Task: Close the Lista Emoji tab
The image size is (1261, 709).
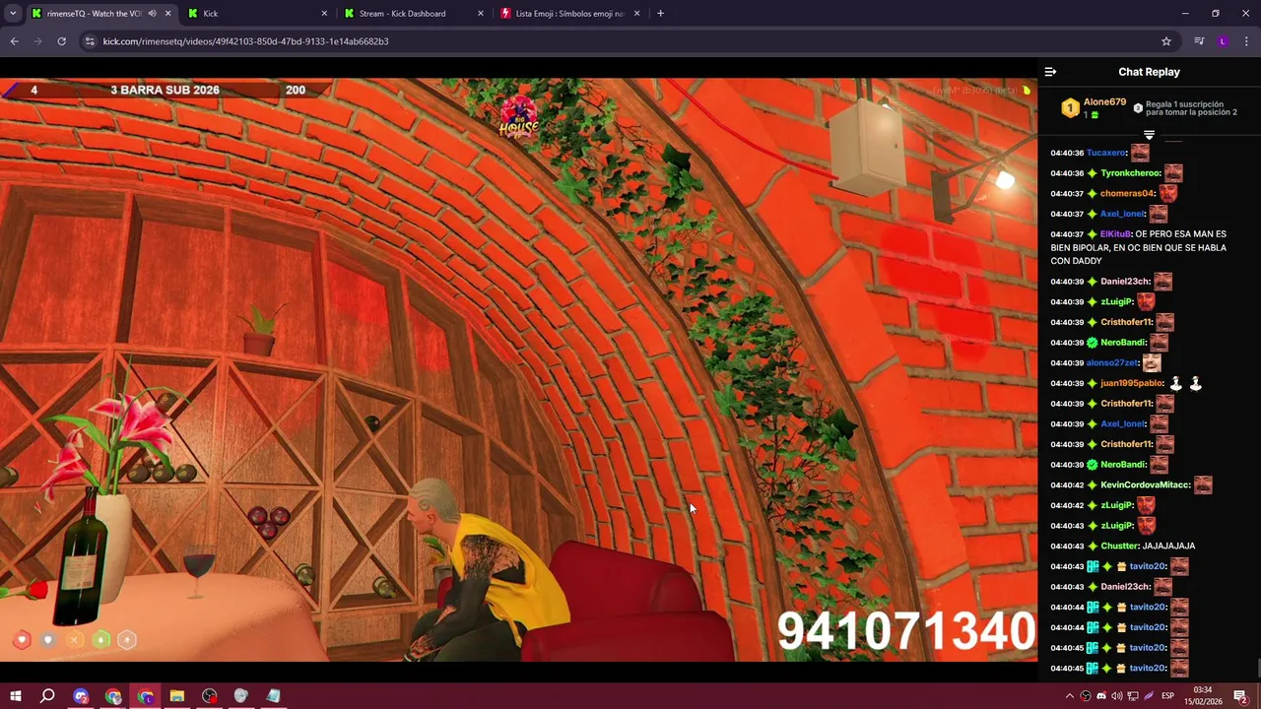Action: pos(637,14)
